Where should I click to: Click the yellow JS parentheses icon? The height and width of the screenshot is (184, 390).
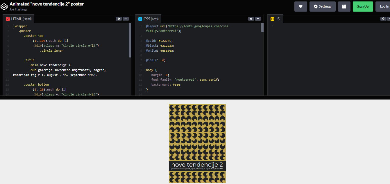[x=272, y=19]
